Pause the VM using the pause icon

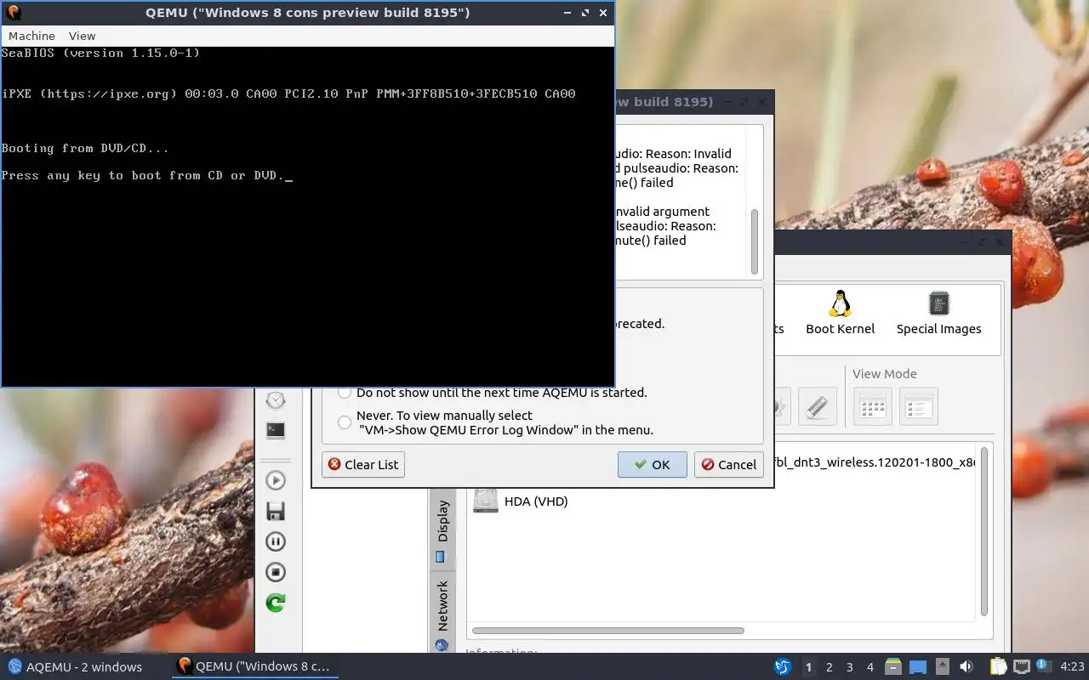tap(276, 541)
